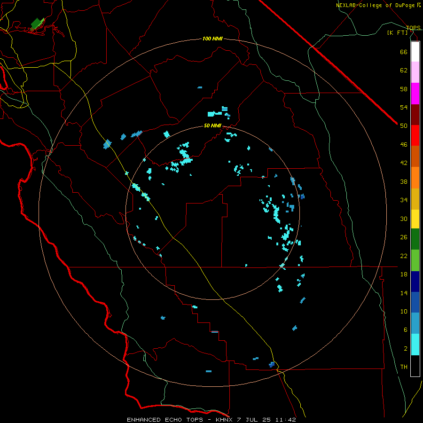Click the green echo cell near top-left
This screenshot has height=423, width=423.
[x=37, y=23]
